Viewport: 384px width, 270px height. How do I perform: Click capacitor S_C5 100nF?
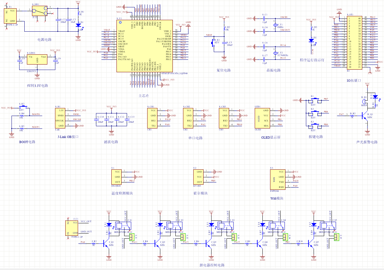[224, 43]
